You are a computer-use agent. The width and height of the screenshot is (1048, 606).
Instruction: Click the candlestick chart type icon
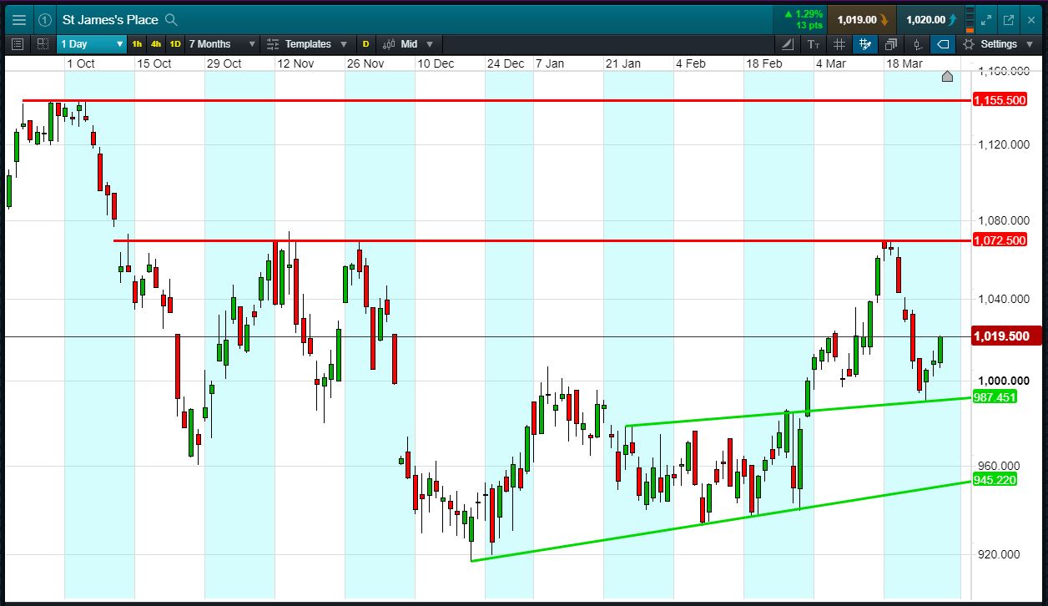(387, 44)
